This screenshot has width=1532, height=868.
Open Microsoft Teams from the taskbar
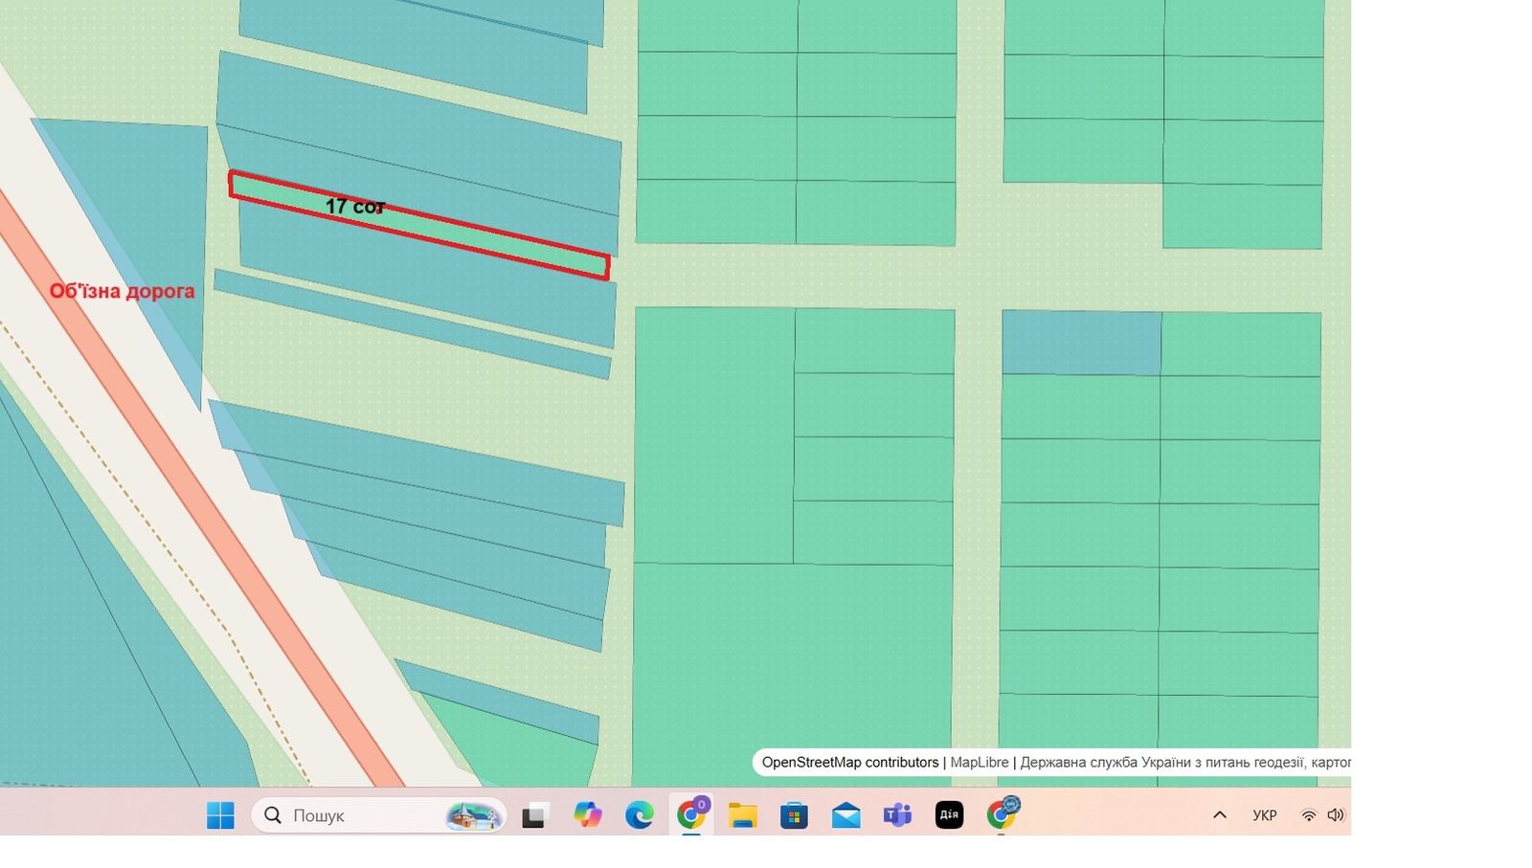tap(897, 815)
